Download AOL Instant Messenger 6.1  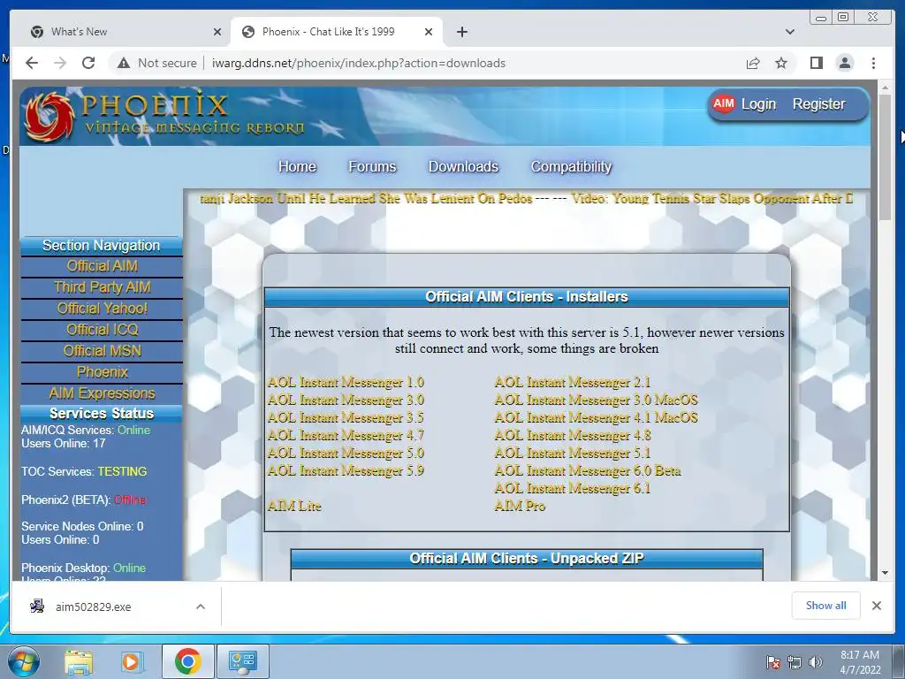coord(573,488)
